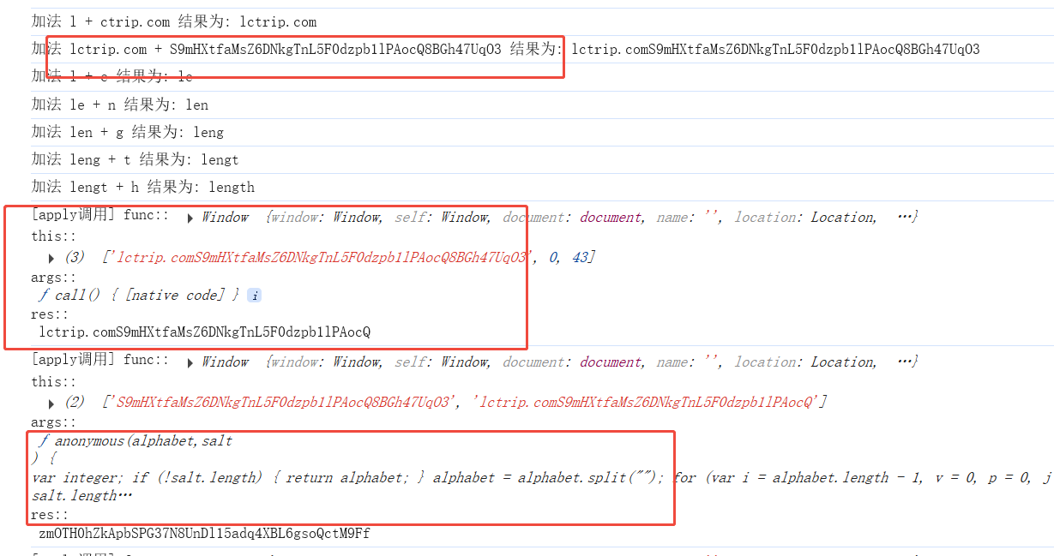Click the res value 'zmOTH0hZkApbSPG37N8UnDl15adq4XBL6gsoQctM9Ff'

(205, 534)
